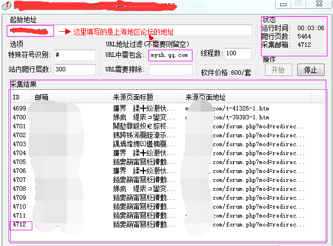Click the empty URL需要排除 field
Screen dimensions: 333x246
point(171,70)
